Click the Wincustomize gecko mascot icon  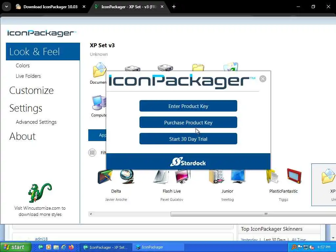(40, 193)
